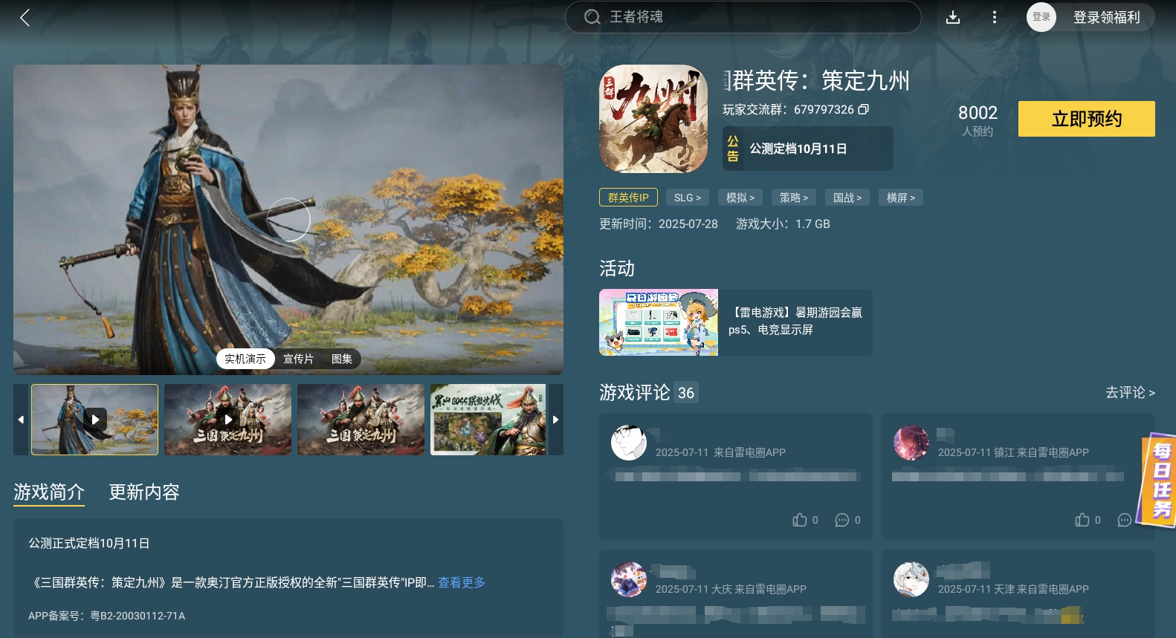Go back using the top-left arrow

[x=25, y=18]
